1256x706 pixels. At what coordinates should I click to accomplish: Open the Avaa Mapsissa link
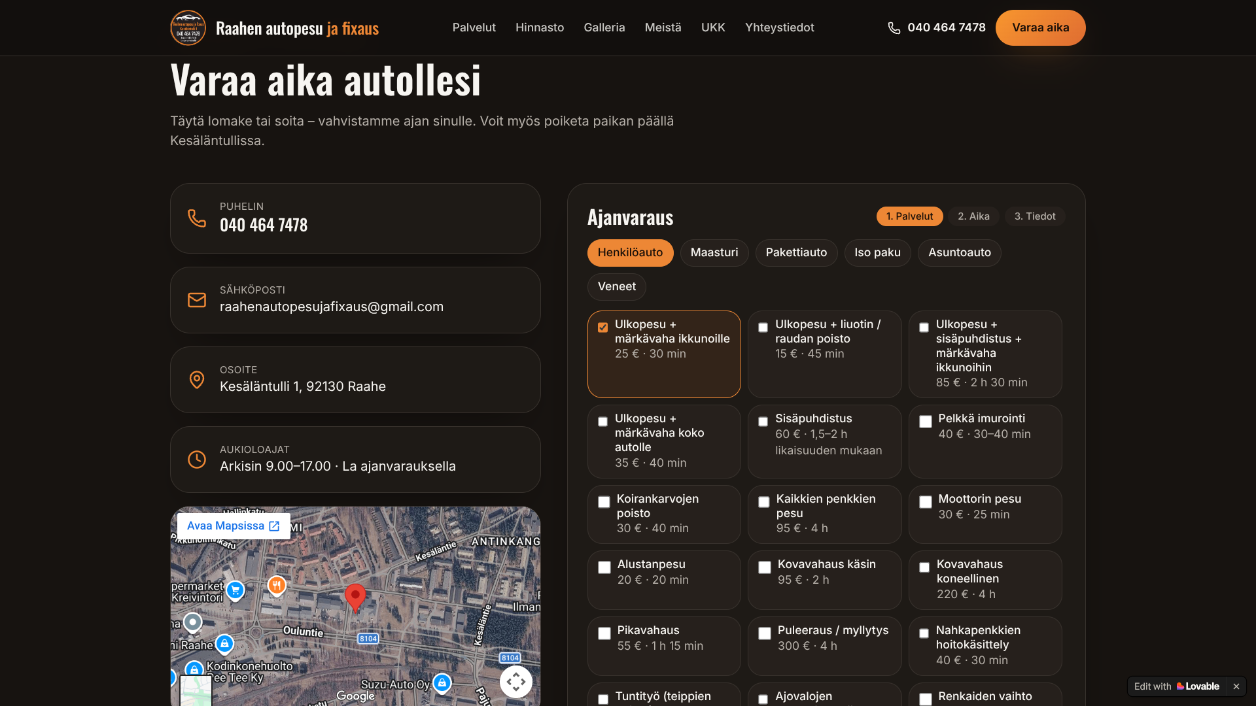(x=234, y=526)
